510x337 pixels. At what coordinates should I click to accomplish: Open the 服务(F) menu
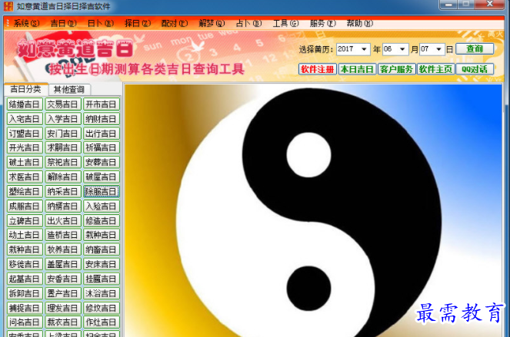pos(322,23)
